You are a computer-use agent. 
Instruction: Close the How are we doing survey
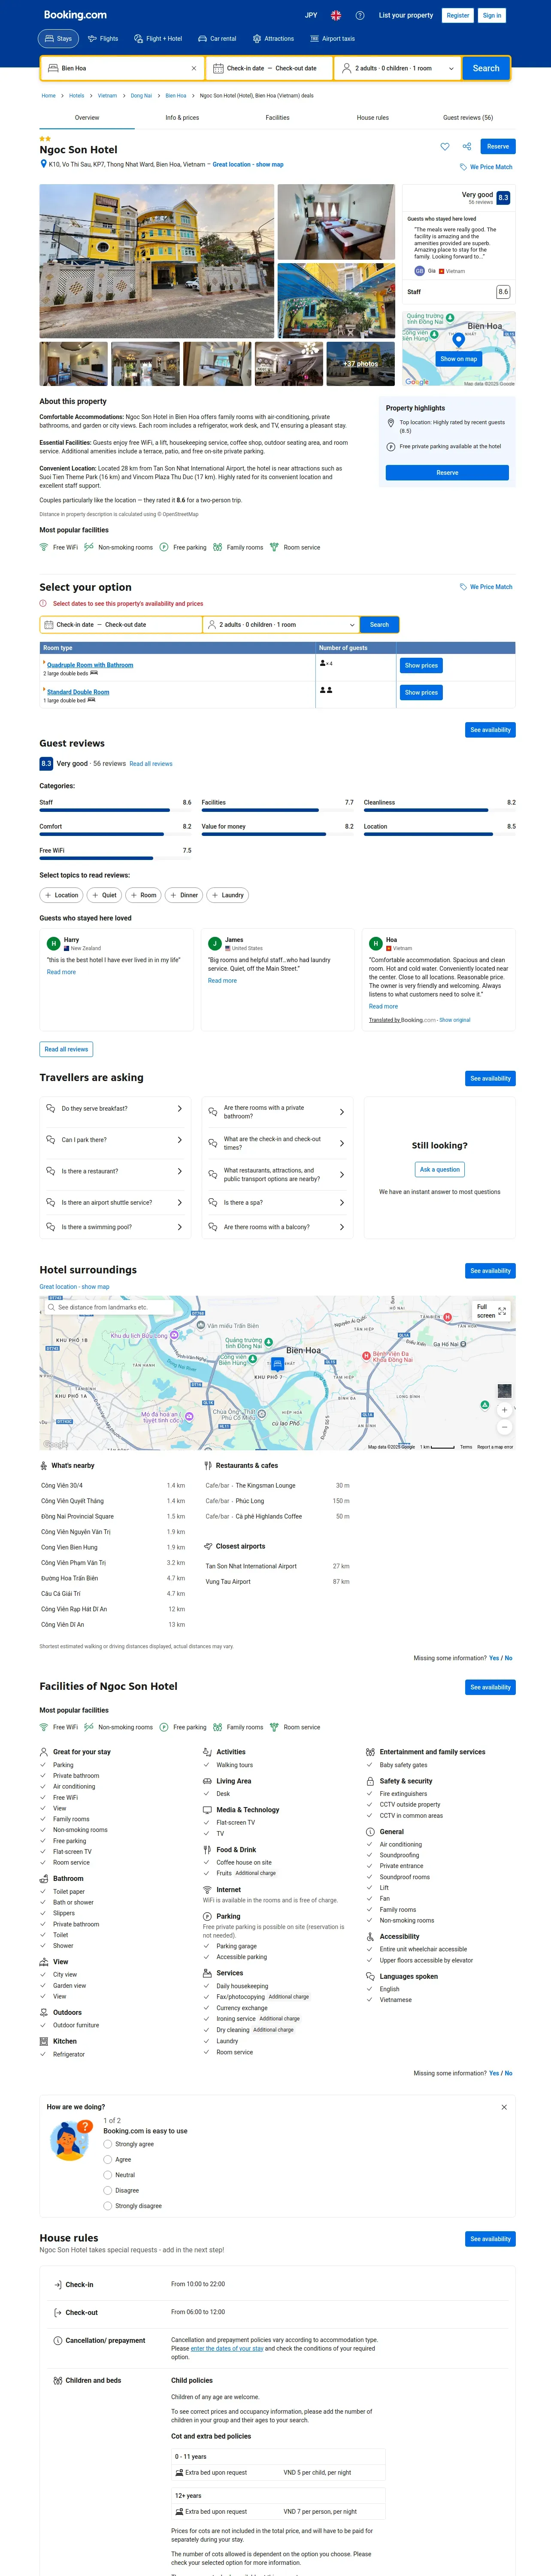pos(504,2107)
